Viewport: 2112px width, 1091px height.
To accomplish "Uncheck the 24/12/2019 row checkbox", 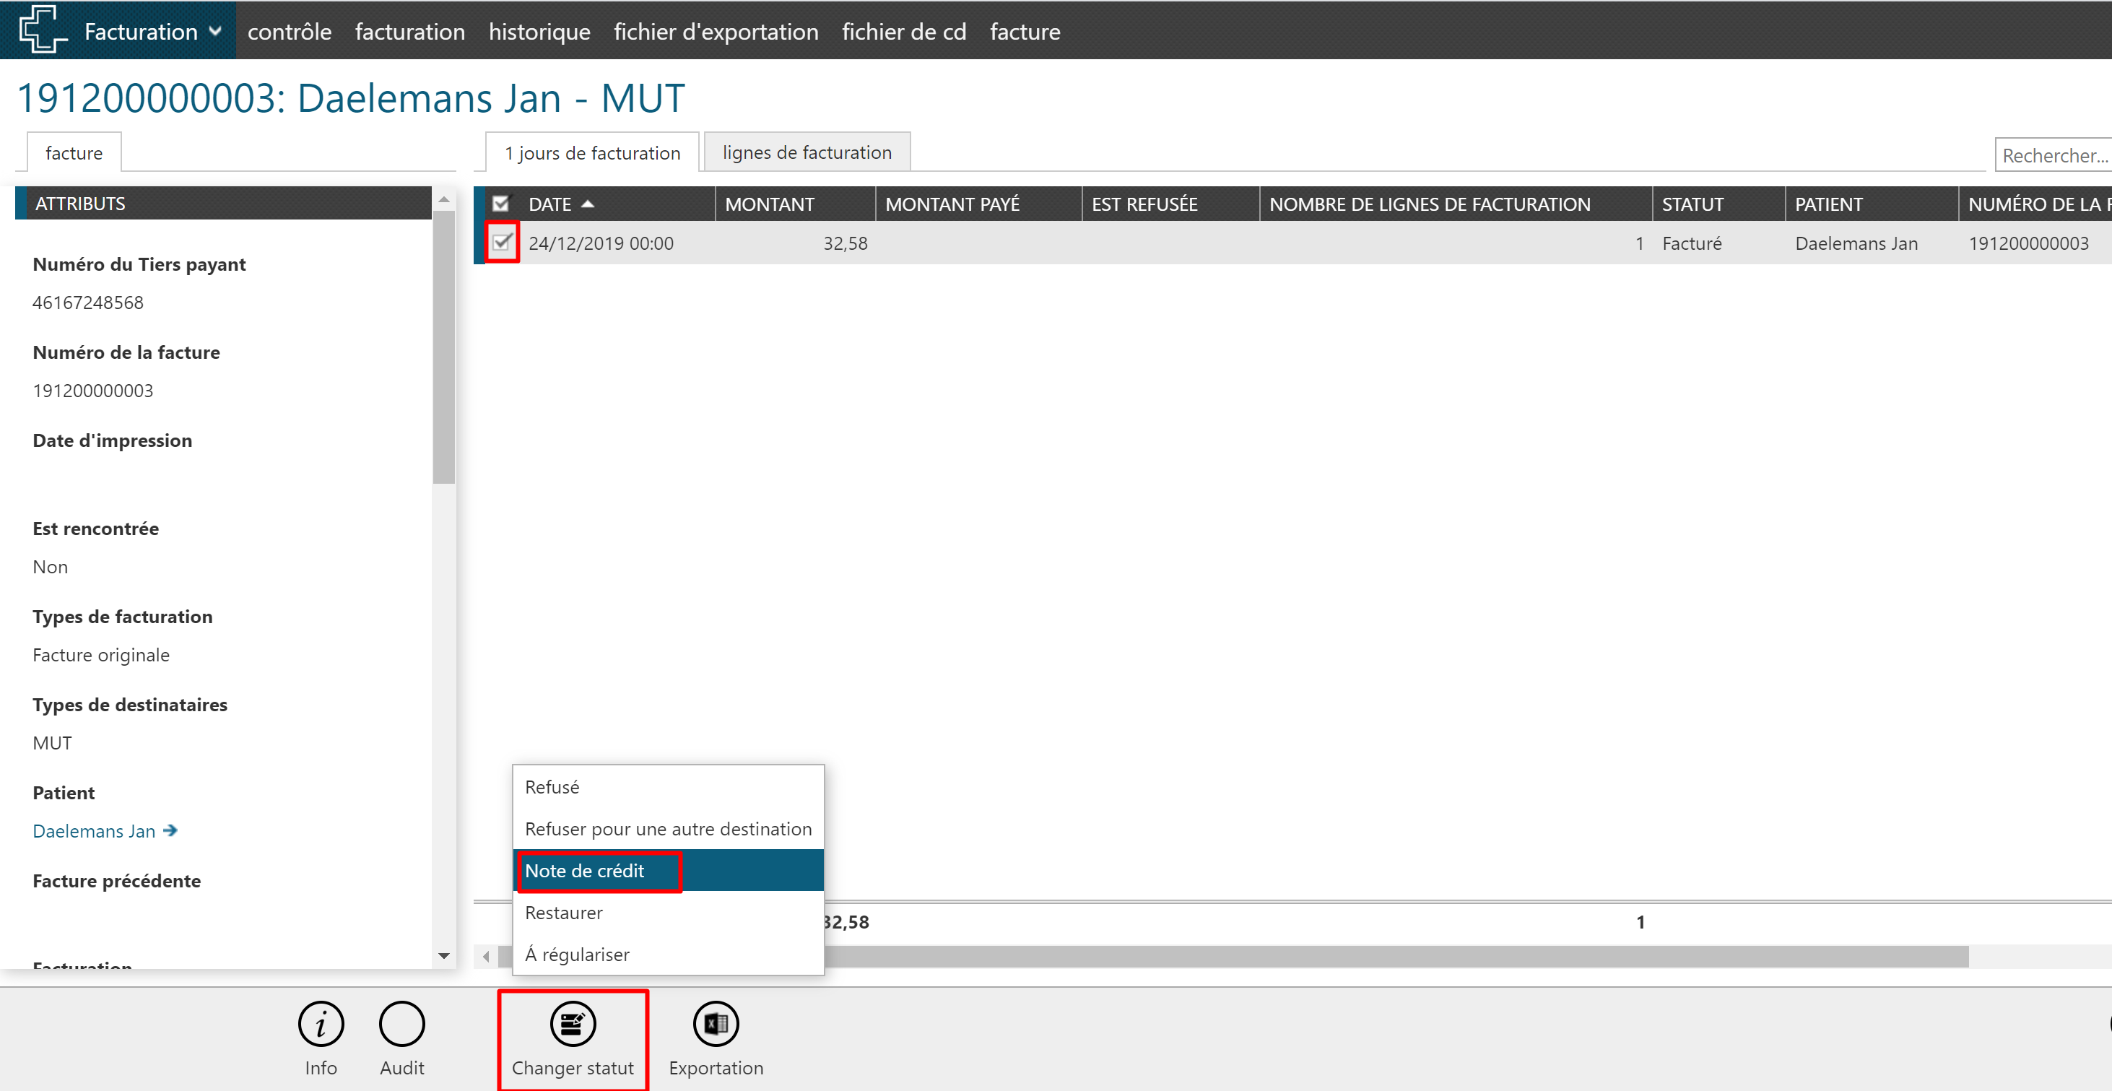I will click(502, 243).
